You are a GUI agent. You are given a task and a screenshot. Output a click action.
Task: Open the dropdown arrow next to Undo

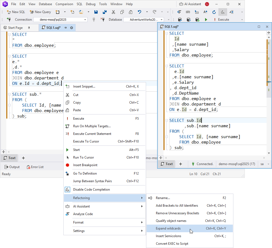coord(147,12)
